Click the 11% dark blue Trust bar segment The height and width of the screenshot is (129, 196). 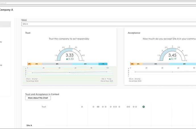103,64
